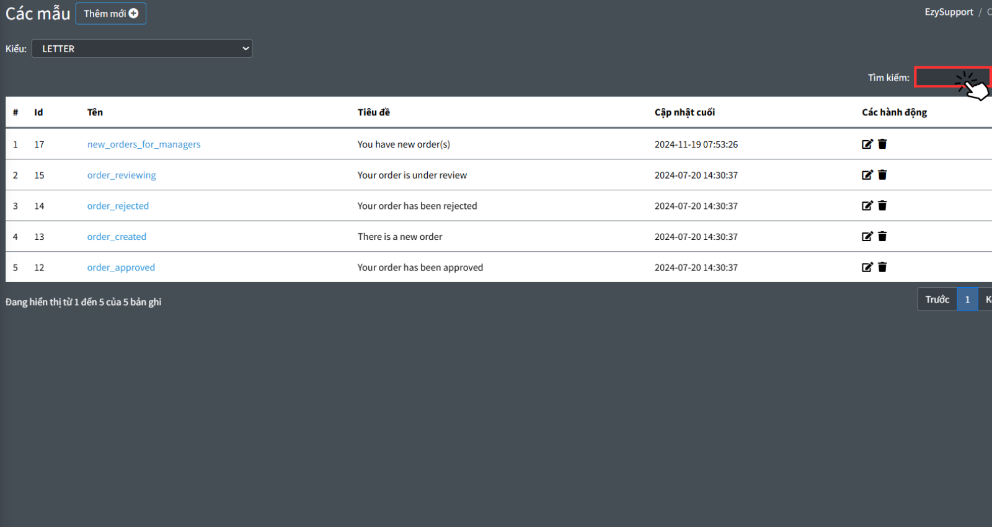Delete the new_orders_for_managers template
Viewport: 992px width, 527px height.
pos(882,144)
